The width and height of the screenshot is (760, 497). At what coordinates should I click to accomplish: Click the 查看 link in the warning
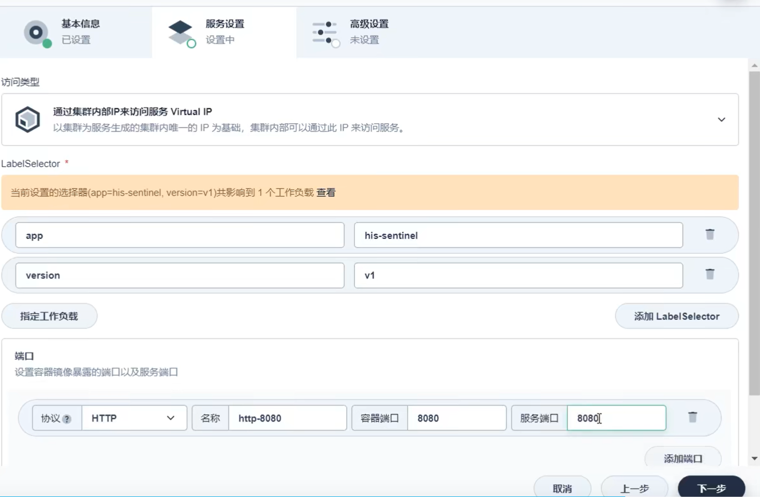point(326,192)
